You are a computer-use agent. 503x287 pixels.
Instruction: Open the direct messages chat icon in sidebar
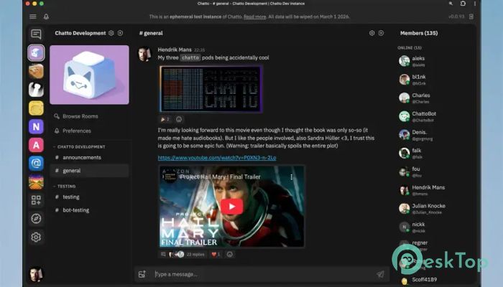(36, 34)
